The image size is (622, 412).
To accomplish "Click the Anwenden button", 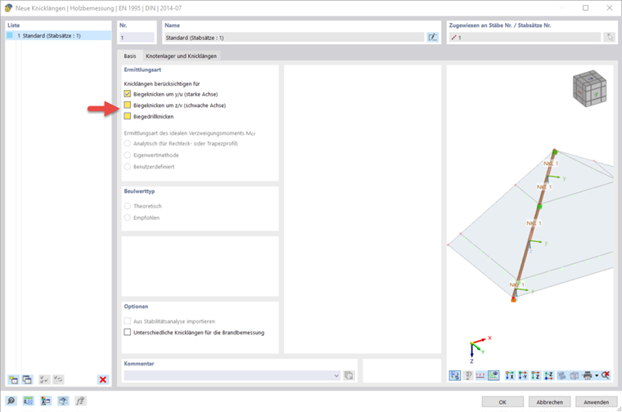I will tap(596, 401).
